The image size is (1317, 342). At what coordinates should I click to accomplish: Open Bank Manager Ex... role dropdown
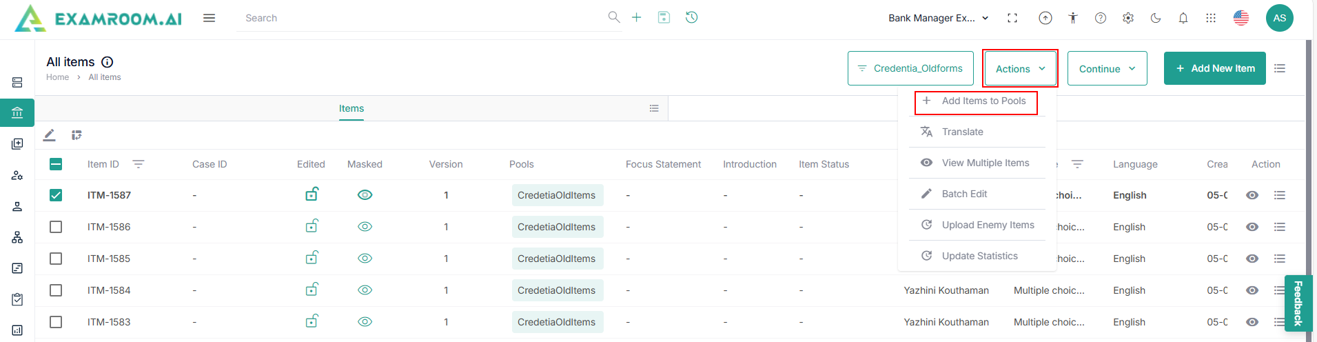coord(938,18)
